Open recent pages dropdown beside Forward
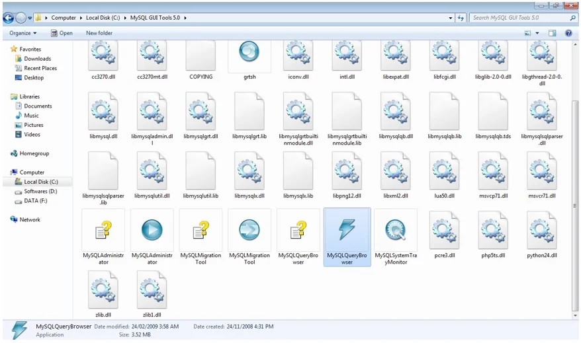 coord(30,18)
